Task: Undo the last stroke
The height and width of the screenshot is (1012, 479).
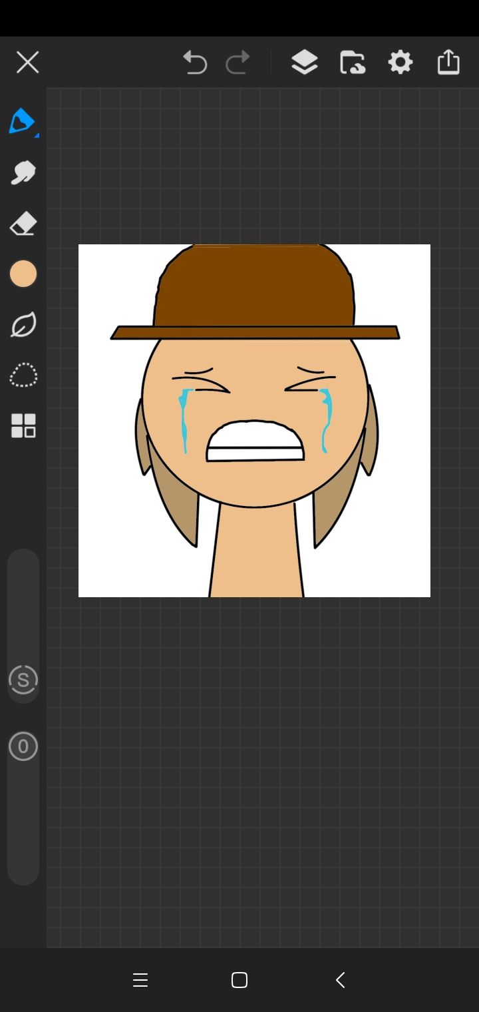Action: [195, 63]
